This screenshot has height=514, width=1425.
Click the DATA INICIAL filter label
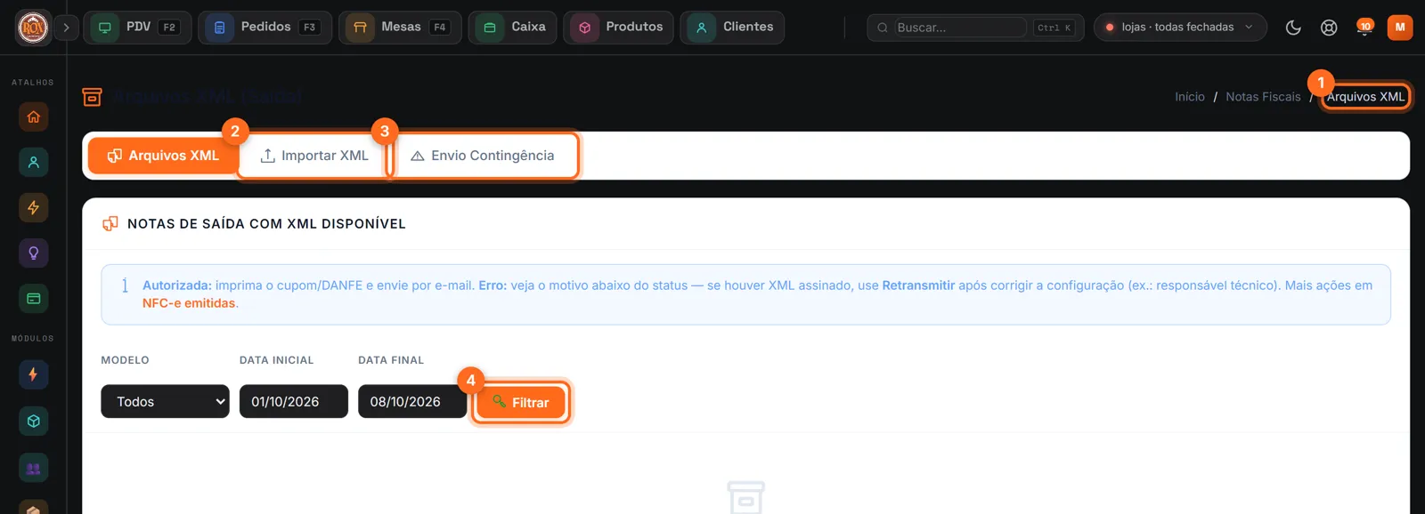276,360
